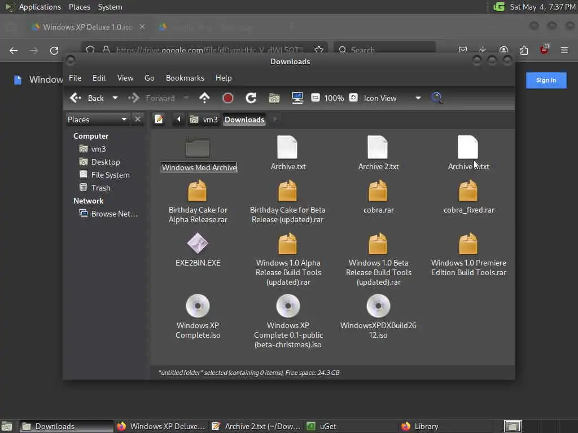Click the Firefox back arrow

pos(14,50)
